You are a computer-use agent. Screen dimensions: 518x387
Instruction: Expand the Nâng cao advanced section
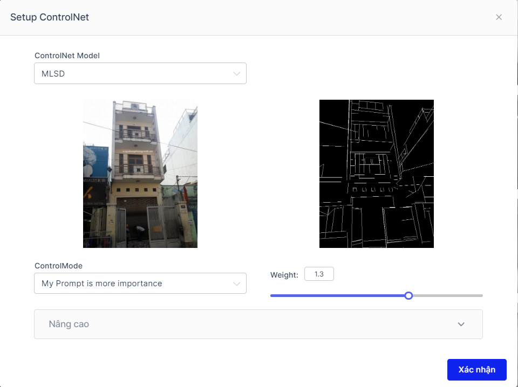point(258,324)
